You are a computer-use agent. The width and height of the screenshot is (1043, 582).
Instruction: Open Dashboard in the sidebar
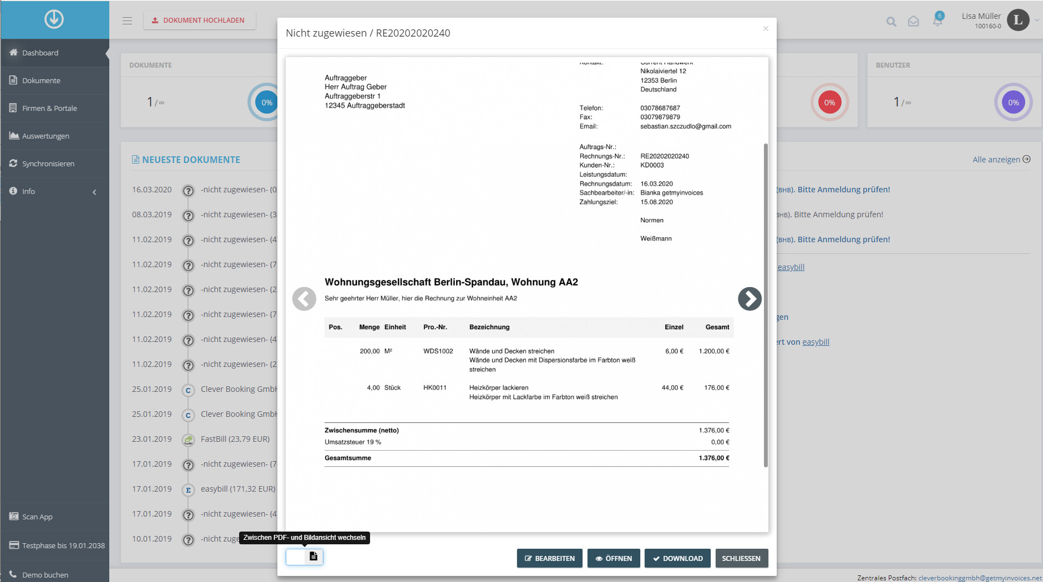(x=54, y=53)
